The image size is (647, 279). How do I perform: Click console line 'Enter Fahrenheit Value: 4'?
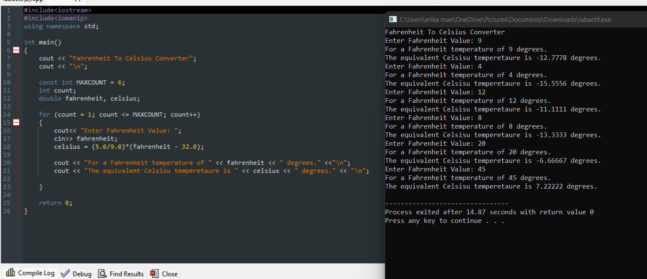click(x=433, y=66)
